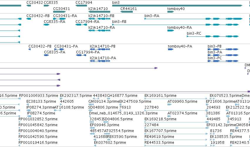
Task: Click the 204693 feature label
Action: pyautogui.click(x=213, y=107)
